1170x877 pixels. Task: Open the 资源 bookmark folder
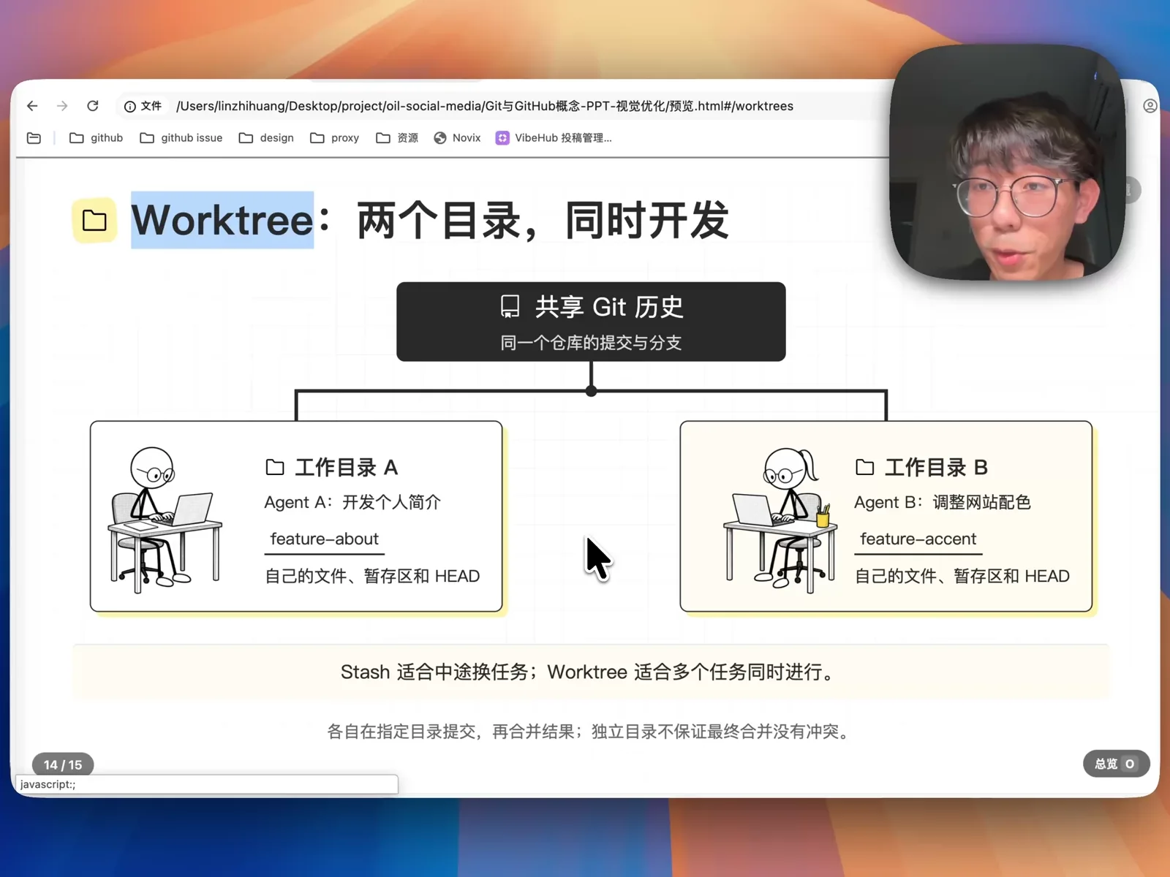(397, 138)
